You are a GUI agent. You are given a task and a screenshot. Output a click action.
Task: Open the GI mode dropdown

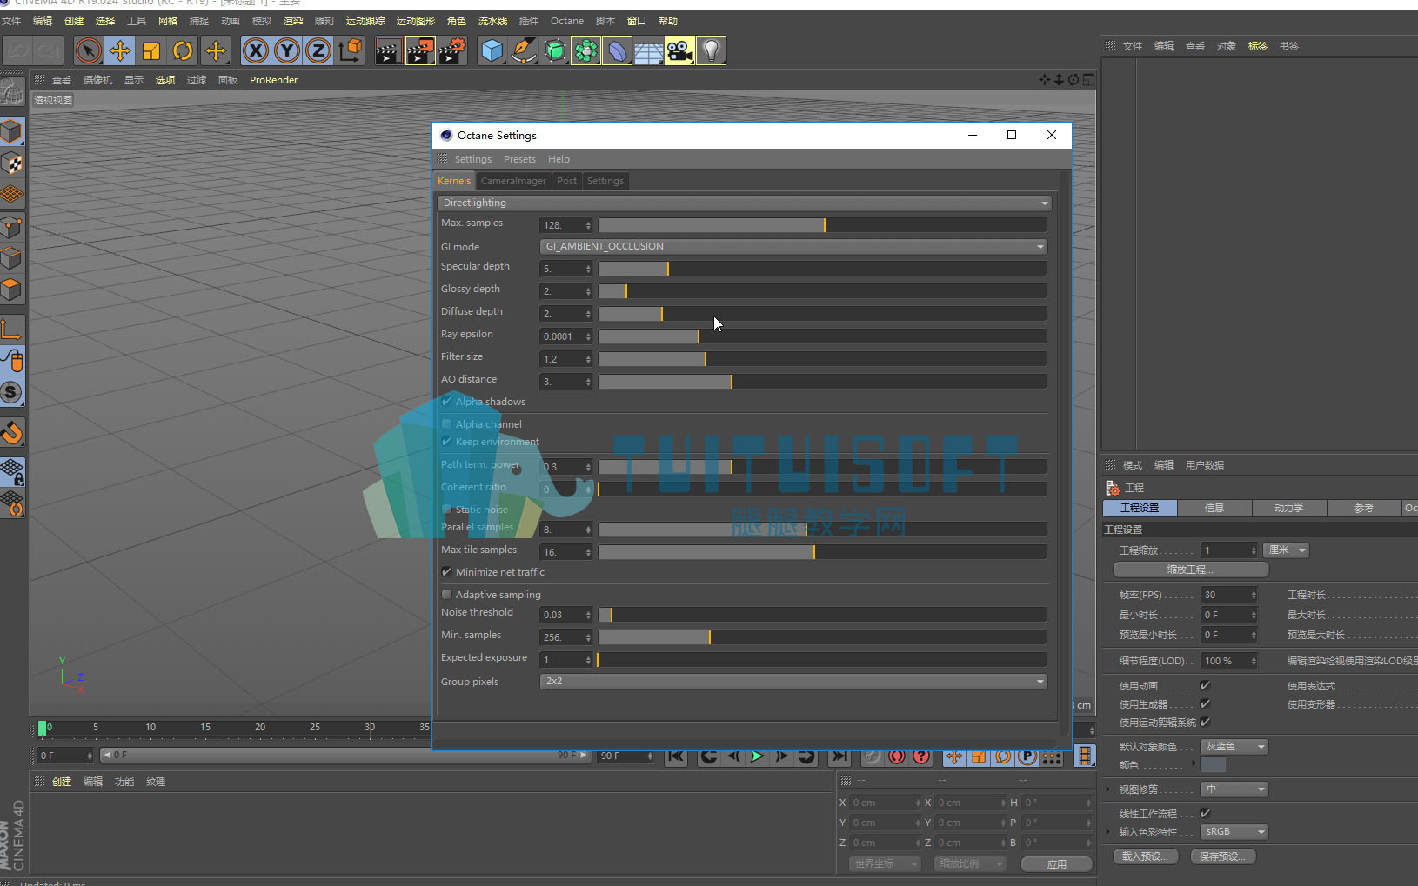click(x=793, y=247)
